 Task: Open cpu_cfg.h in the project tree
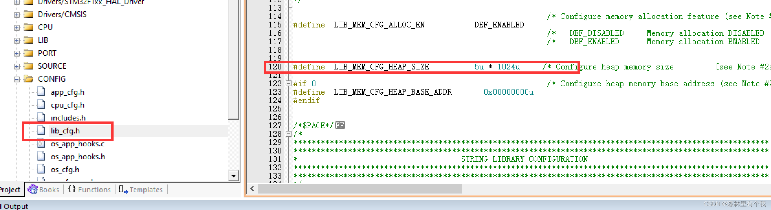pyautogui.click(x=67, y=105)
